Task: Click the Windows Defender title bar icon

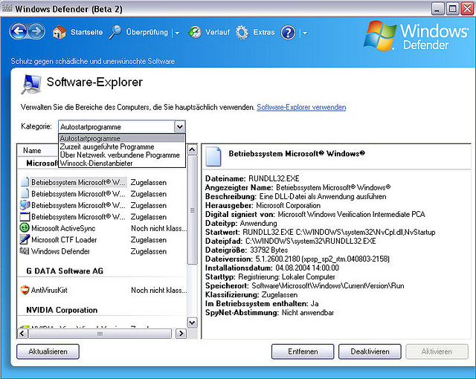Action: (x=7, y=8)
